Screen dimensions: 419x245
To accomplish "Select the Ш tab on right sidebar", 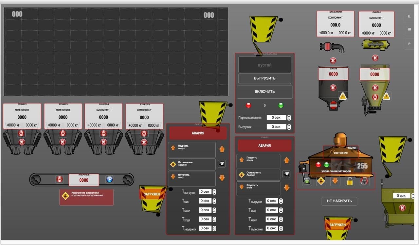I will click(409, 30).
